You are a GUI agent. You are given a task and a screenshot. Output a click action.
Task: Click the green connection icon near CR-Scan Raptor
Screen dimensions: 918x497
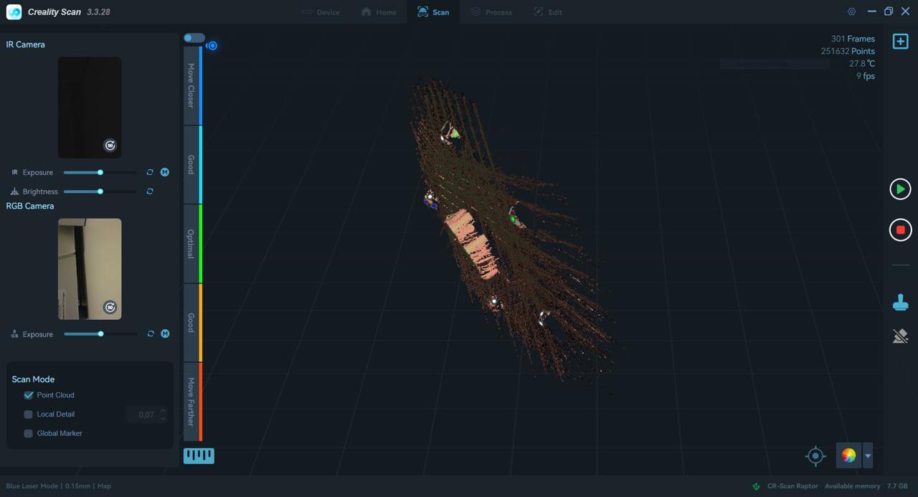pos(756,486)
